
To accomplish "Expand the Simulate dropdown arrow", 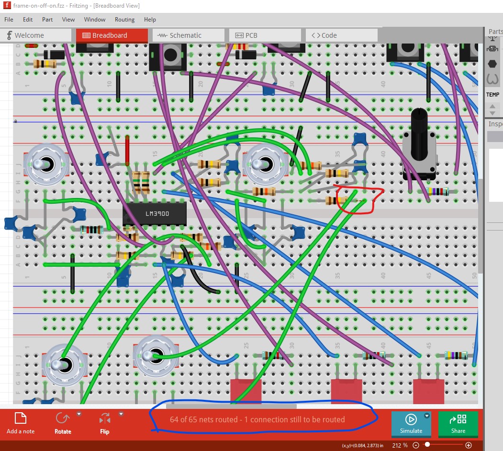I will [x=427, y=416].
